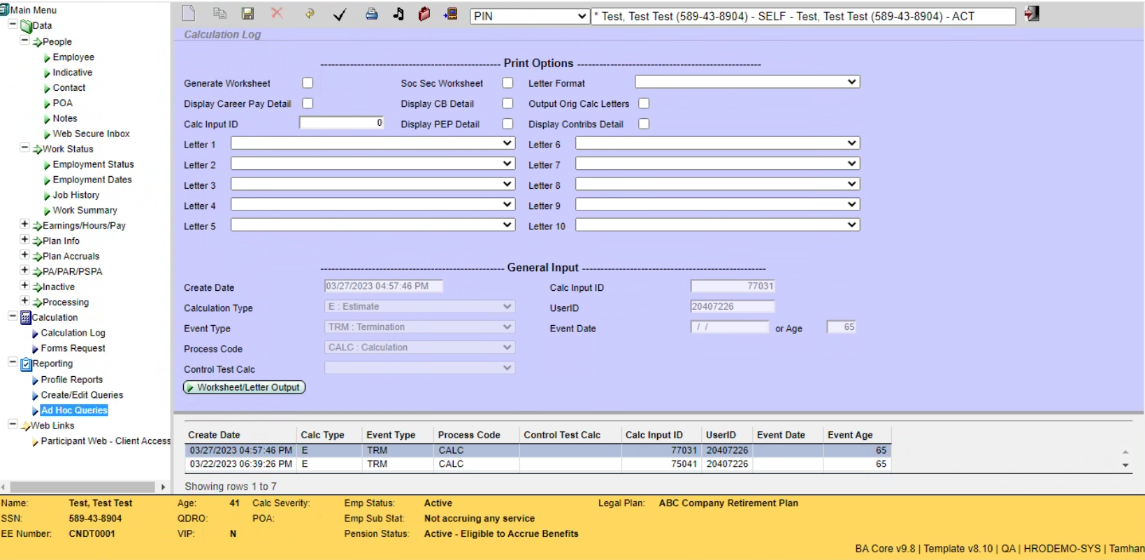Click the Calc Input ID print option field
Viewport: 1145px width, 560px height.
coord(341,123)
